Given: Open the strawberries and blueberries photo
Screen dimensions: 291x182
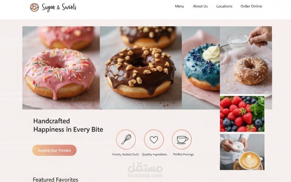Looking at the screenshot, I should [242, 114].
